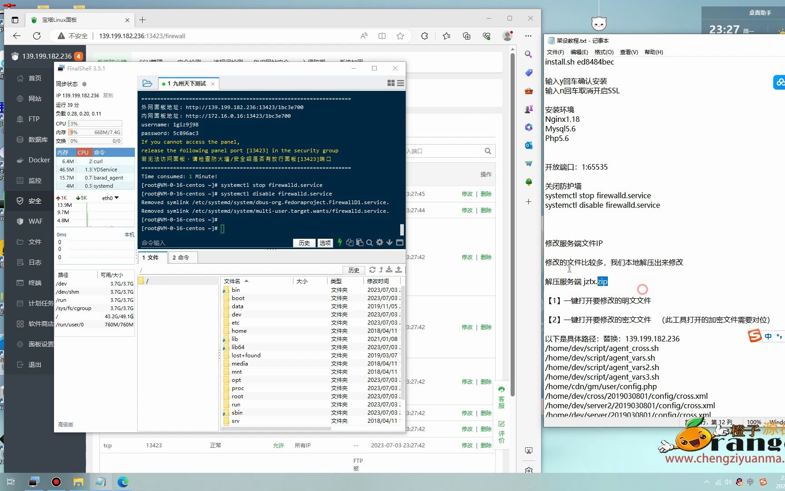This screenshot has height=491, width=785.
Task: Click terminal 历史 button
Action: pyautogui.click(x=304, y=243)
